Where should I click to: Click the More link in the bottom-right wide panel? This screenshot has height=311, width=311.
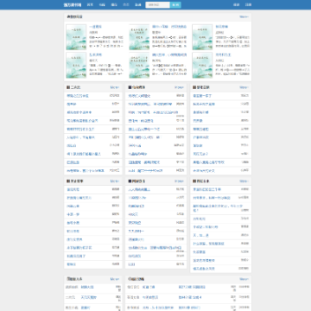(x=244, y=279)
